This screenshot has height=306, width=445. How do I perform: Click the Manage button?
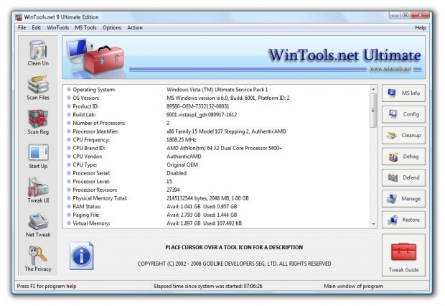pyautogui.click(x=403, y=198)
